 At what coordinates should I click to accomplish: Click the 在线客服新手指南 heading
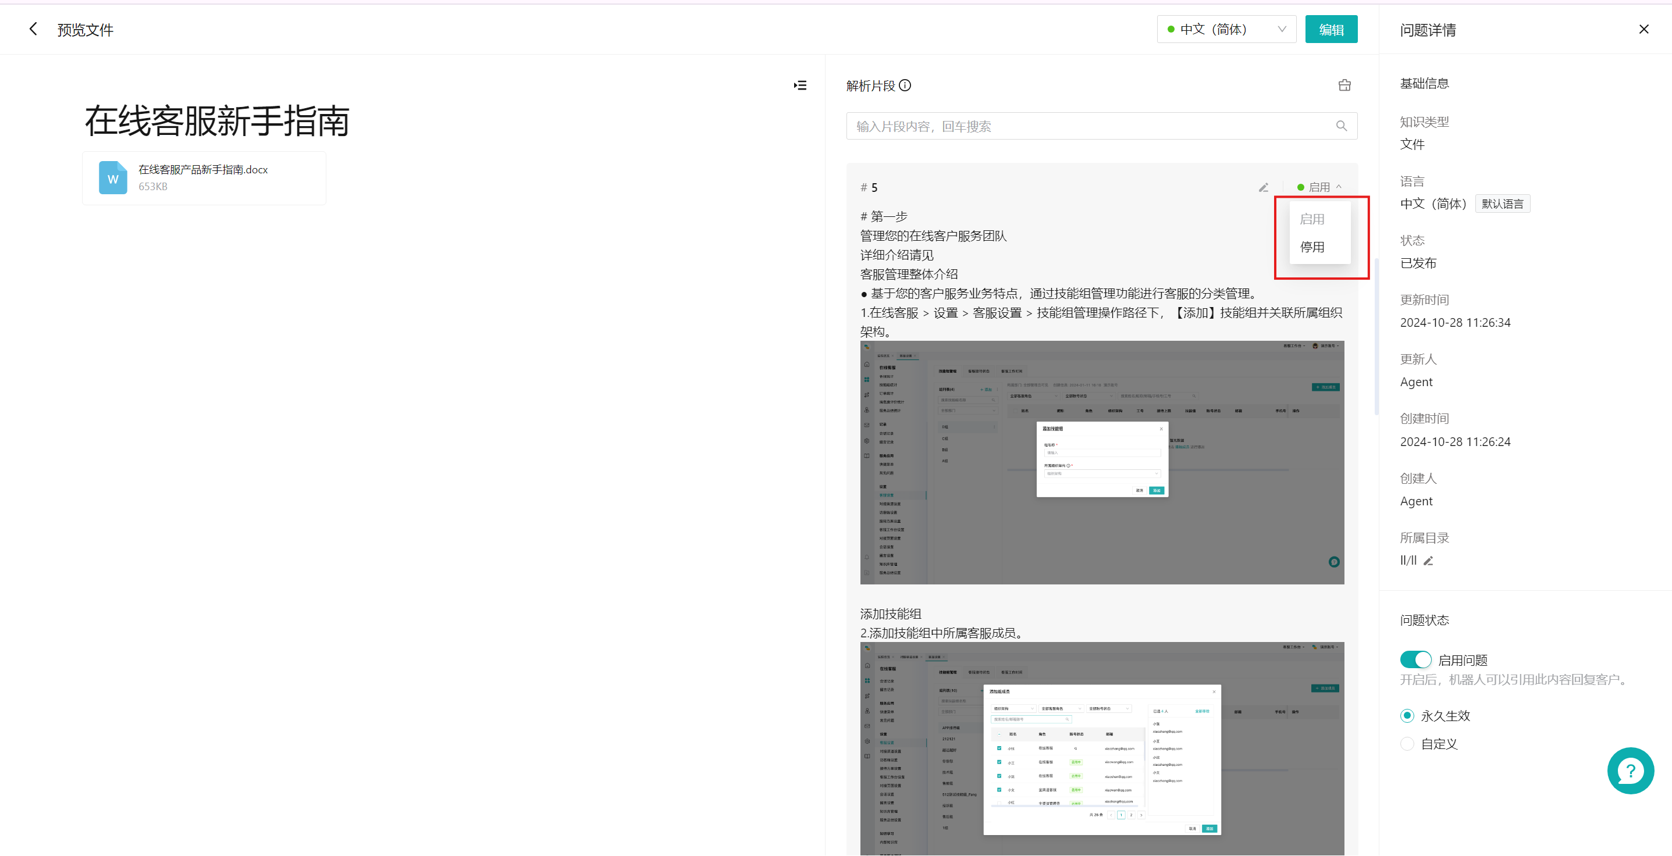[x=217, y=121]
